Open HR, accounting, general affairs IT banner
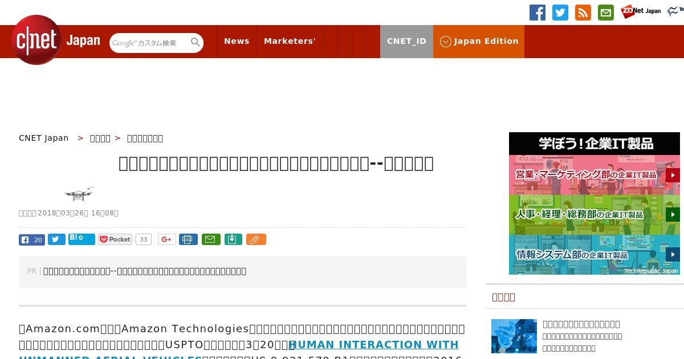Screen dimensions: 684x359 tap(595, 215)
